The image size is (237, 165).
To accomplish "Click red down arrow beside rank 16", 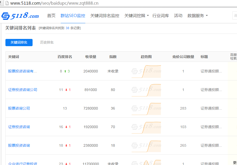I will click(x=66, y=127).
